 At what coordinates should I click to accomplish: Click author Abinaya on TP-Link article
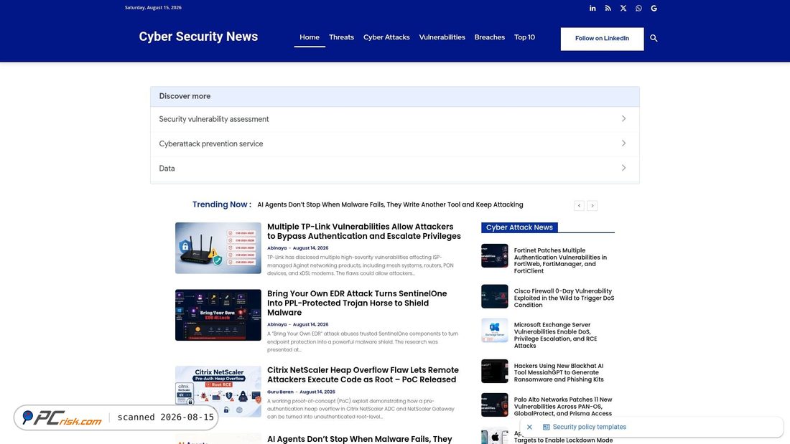point(276,248)
